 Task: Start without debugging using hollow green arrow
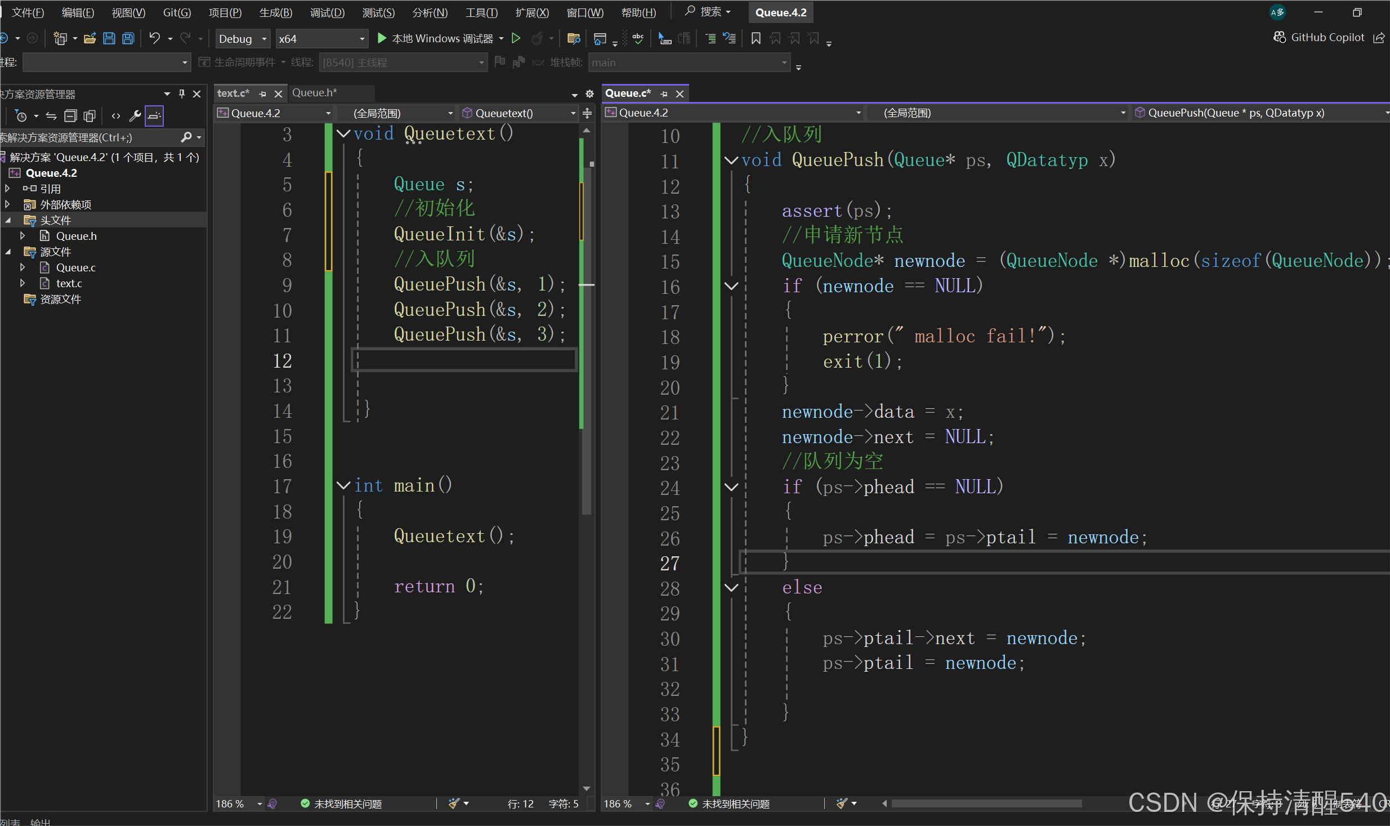pyautogui.click(x=516, y=38)
